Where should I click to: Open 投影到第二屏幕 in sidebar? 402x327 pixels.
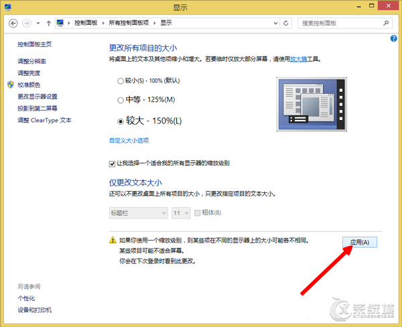point(38,109)
